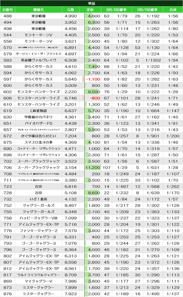Select machine number 488 cell
The image size is (183, 297).
(8, 16)
